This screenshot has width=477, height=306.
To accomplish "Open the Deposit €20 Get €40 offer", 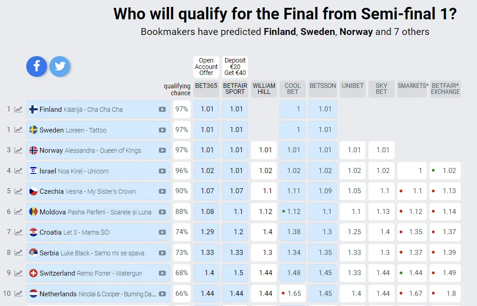I will (235, 67).
